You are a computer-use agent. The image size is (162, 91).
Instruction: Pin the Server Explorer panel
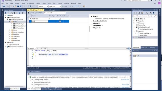tap(23, 10)
